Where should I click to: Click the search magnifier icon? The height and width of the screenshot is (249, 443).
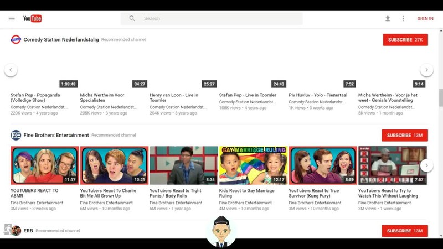tap(132, 18)
